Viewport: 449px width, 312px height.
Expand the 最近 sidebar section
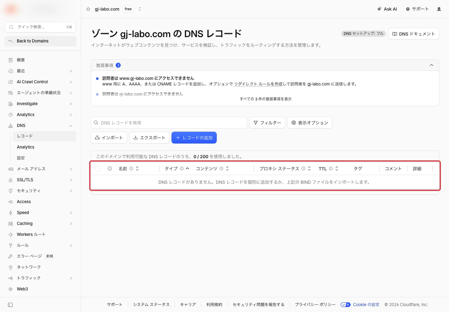71,71
